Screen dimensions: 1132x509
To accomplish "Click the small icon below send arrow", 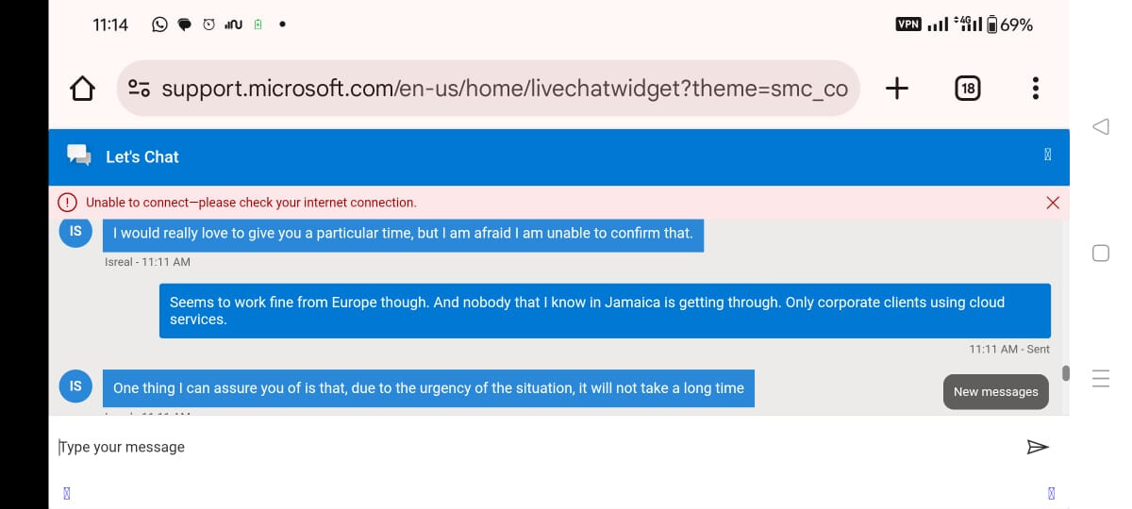I will [1051, 492].
